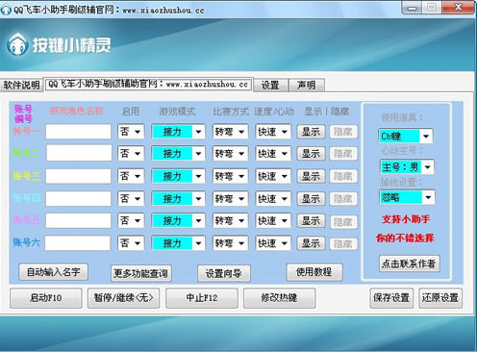The image size is (477, 352).
Task: Click the 暂停/继续<无> button
Action: [123, 298]
